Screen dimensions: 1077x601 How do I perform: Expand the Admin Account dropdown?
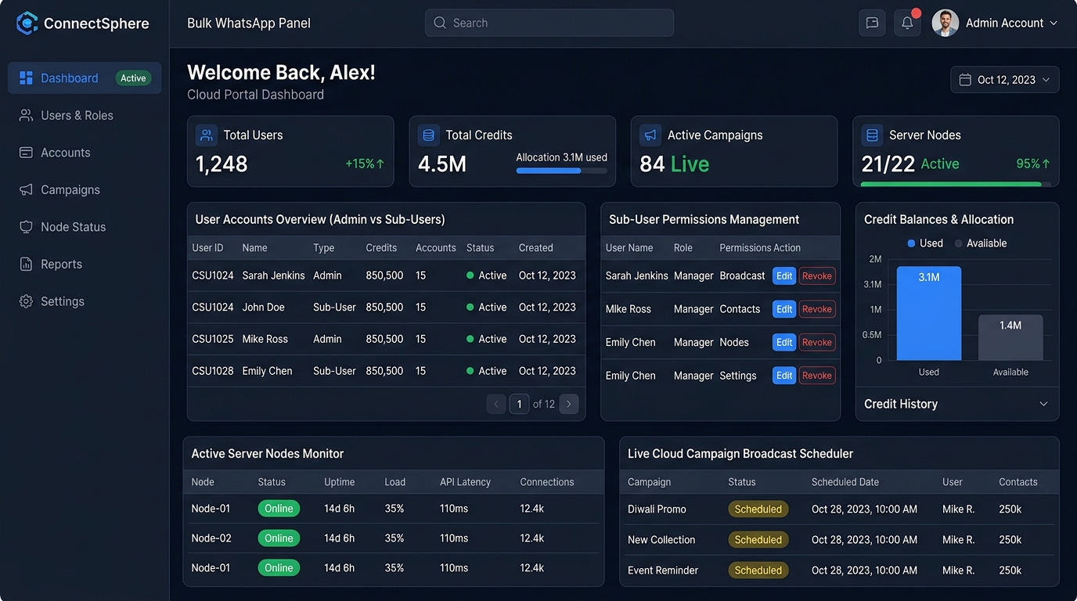point(1054,23)
